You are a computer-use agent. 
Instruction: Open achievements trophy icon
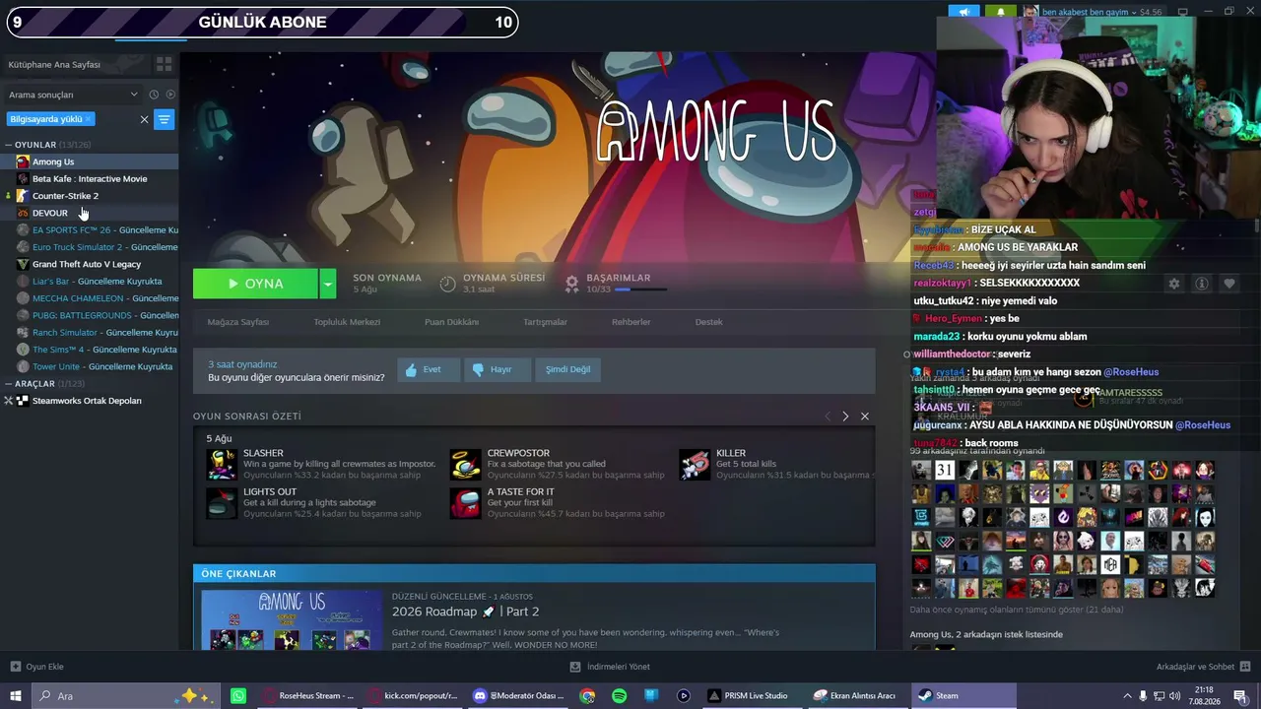pos(571,284)
